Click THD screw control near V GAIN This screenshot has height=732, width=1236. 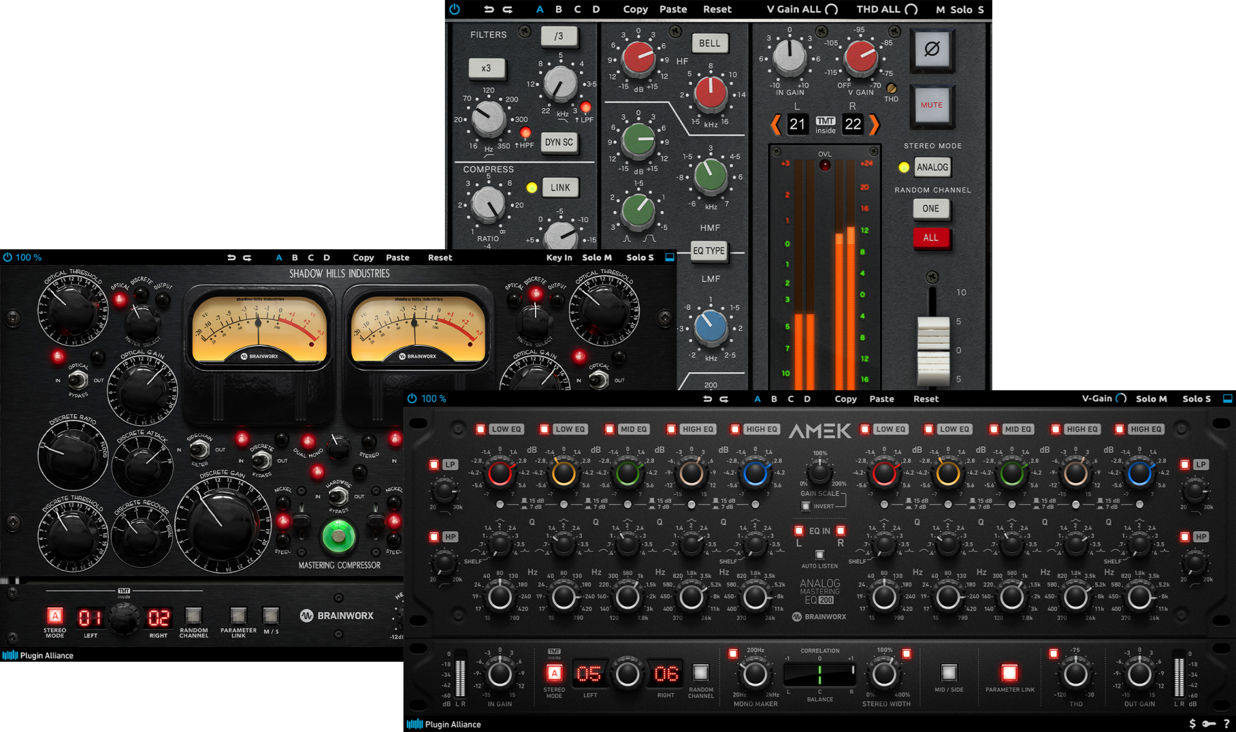(892, 88)
